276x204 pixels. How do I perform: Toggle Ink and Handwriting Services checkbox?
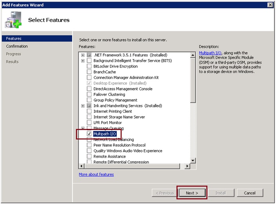point(89,106)
